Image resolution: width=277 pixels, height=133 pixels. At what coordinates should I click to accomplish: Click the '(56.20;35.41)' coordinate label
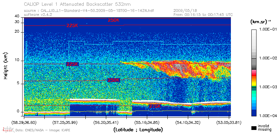(106, 122)
